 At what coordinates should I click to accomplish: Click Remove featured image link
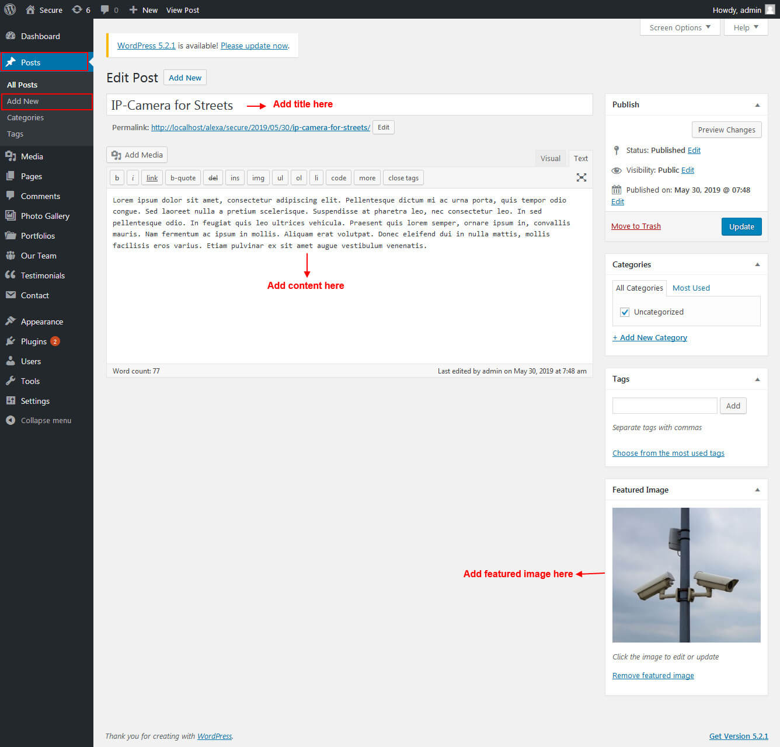point(653,675)
